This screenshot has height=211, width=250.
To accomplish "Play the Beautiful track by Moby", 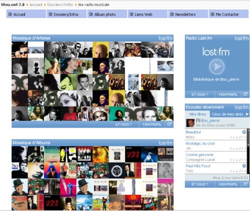I will coord(244,132).
